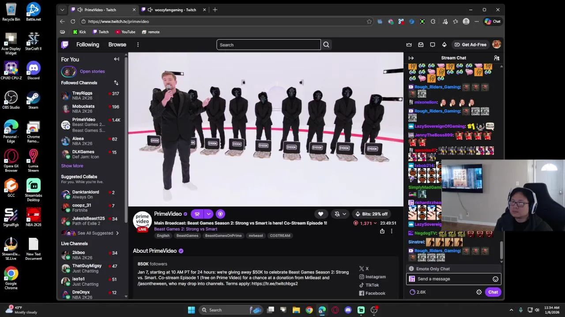Click the Twitch search box
Viewport: 565px width, 317px height.
(x=268, y=44)
